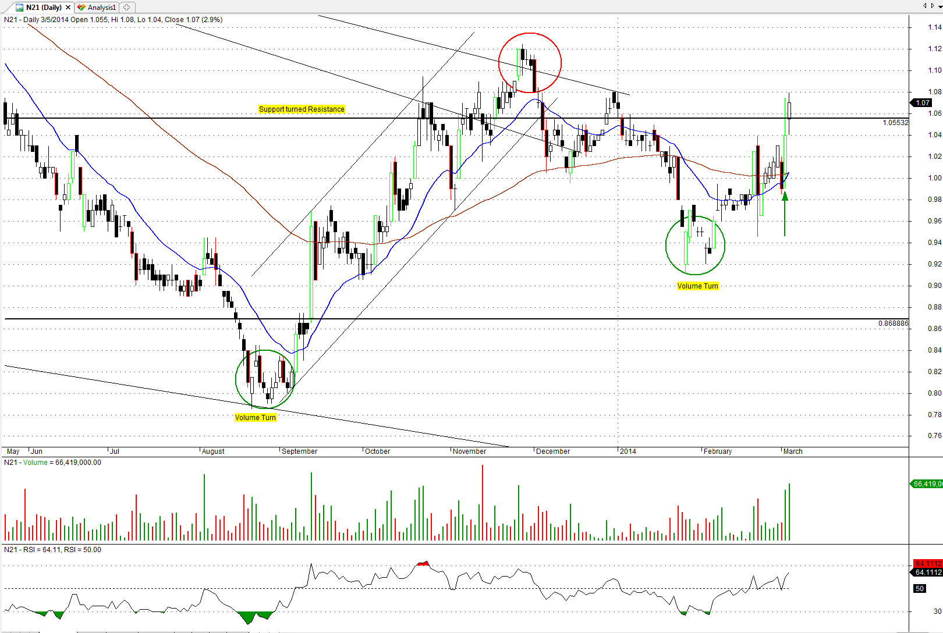Open the tab list dropdown arrow
Image resolution: width=943 pixels, height=633 pixels.
click(938, 6)
